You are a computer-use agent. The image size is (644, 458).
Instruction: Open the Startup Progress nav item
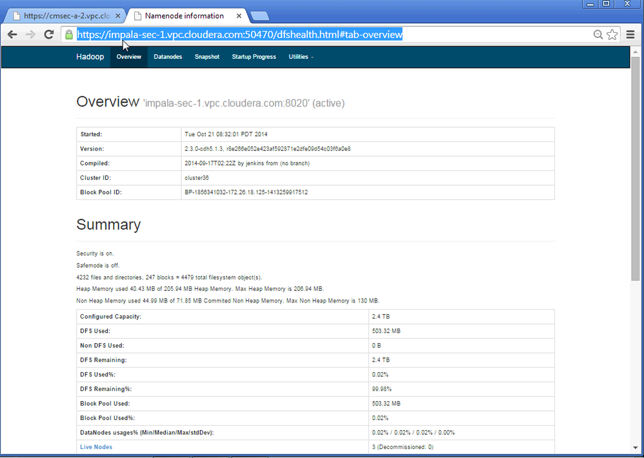254,57
